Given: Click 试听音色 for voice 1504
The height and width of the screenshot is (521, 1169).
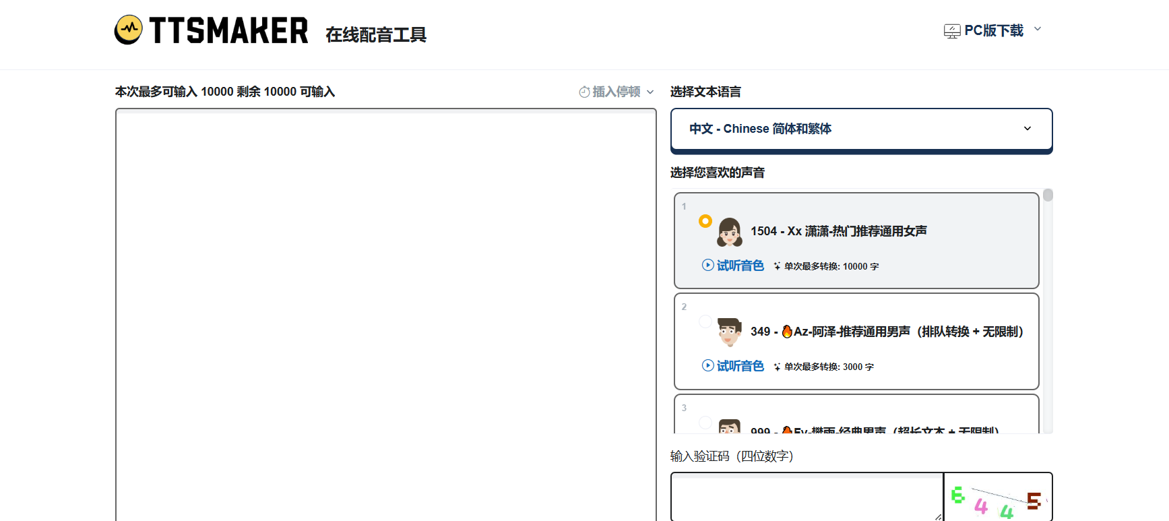Looking at the screenshot, I should (740, 266).
